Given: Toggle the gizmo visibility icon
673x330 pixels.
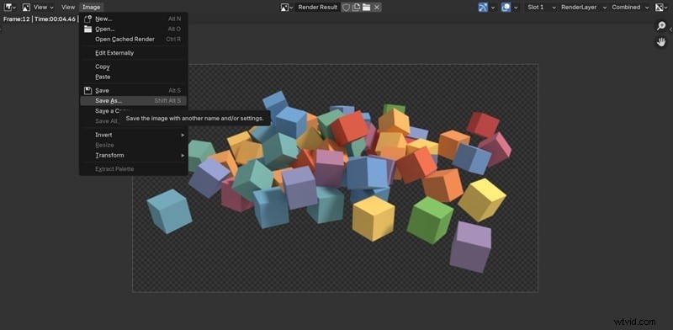Looking at the screenshot, I should pos(483,7).
